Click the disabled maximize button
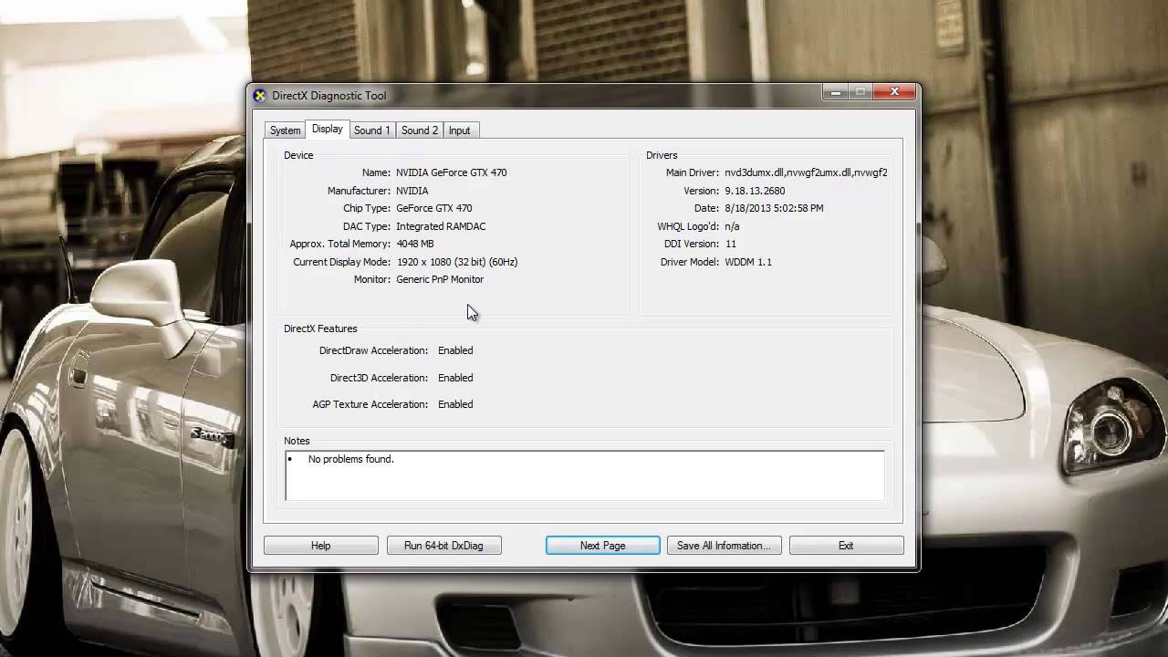 click(860, 92)
